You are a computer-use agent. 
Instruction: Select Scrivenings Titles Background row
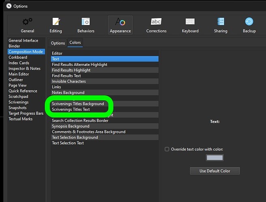coord(105,103)
